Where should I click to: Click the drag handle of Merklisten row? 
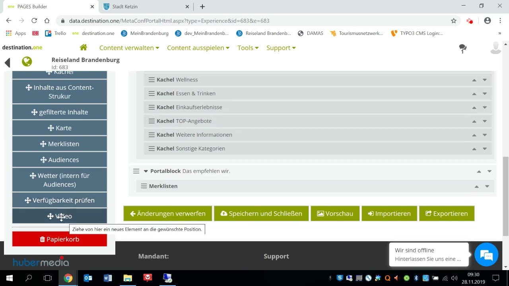point(144,186)
